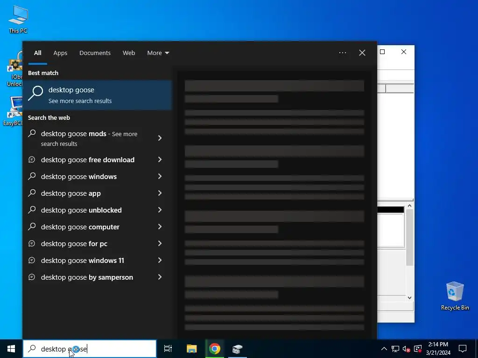Expand preview for desktop goose by samperson

click(160, 277)
